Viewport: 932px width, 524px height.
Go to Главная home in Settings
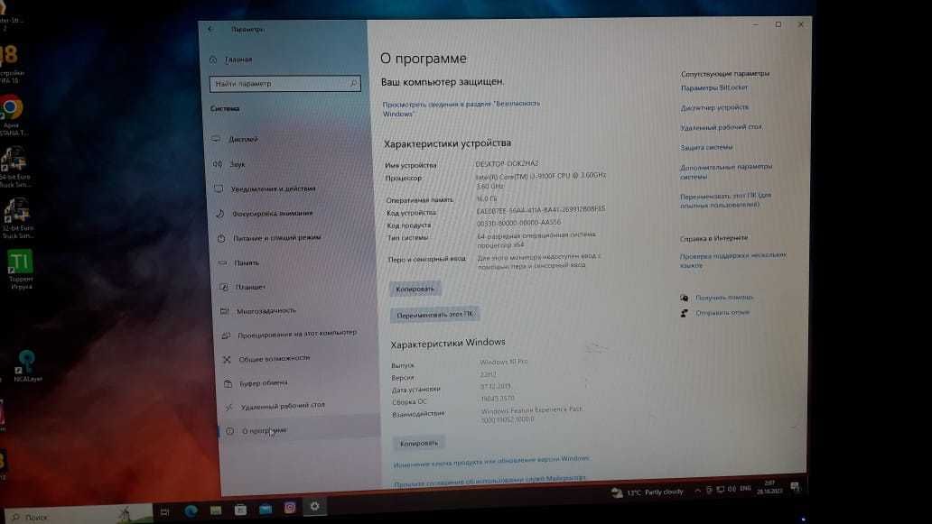pos(238,60)
